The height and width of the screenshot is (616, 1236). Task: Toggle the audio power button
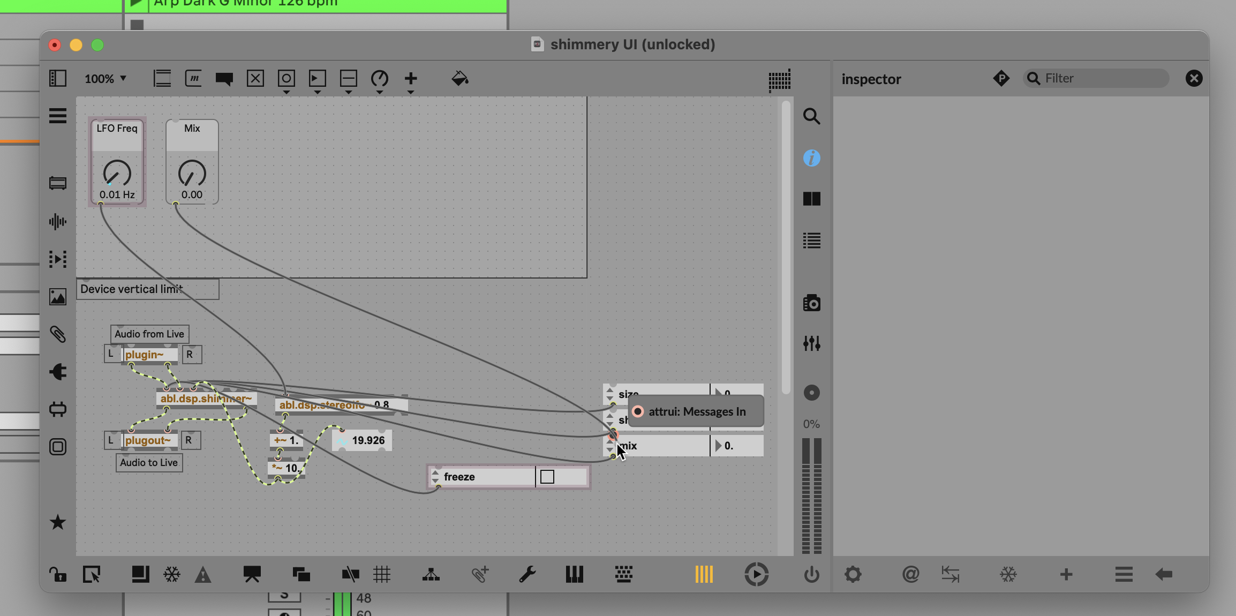coord(811,575)
